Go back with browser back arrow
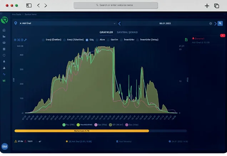 (38, 5)
